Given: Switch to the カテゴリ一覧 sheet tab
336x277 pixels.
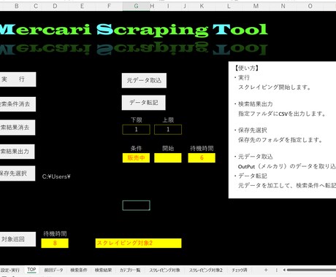Looking at the screenshot, I should (130, 270).
